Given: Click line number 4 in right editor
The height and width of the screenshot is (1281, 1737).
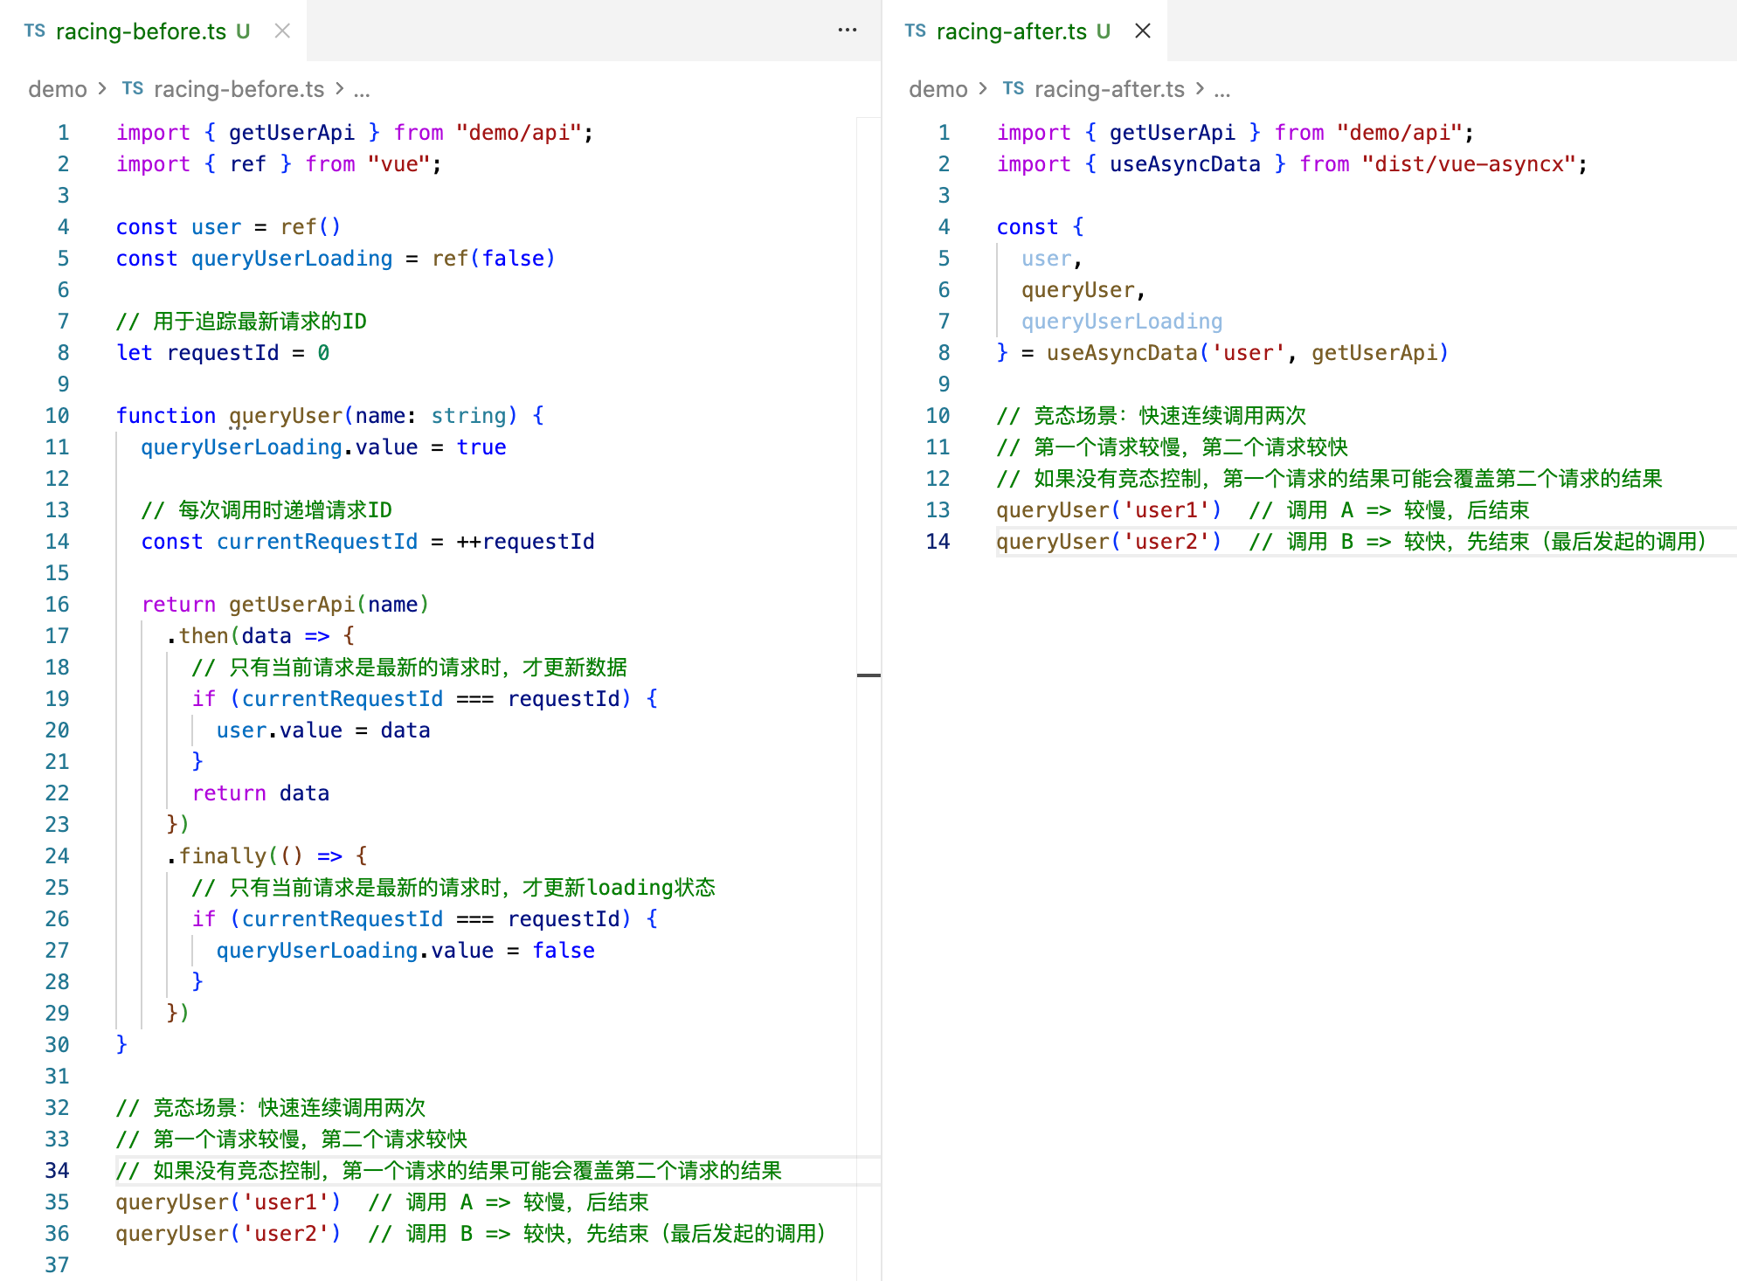Looking at the screenshot, I should pyautogui.click(x=944, y=227).
